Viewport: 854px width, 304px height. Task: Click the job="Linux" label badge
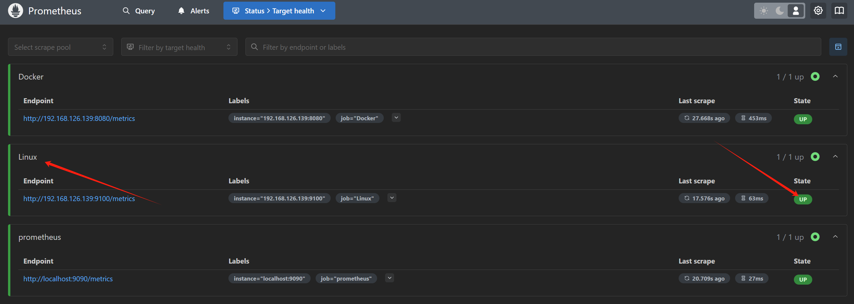pyautogui.click(x=357, y=198)
